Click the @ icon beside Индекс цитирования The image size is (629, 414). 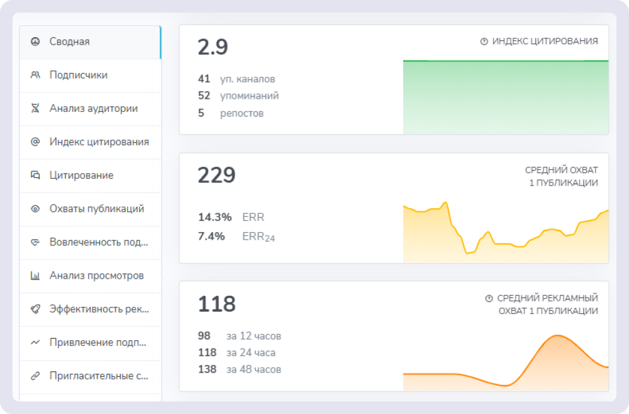[35, 142]
